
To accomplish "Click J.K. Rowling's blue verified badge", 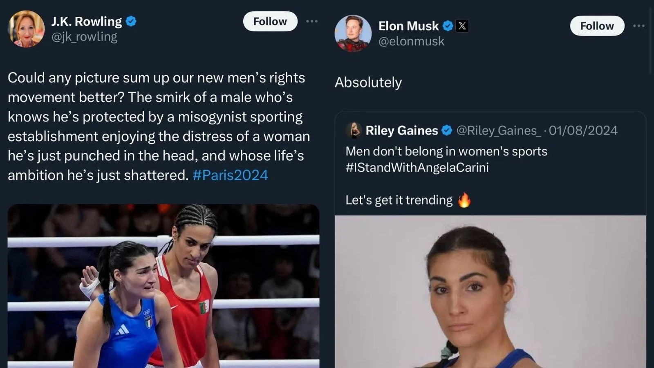I will [131, 21].
